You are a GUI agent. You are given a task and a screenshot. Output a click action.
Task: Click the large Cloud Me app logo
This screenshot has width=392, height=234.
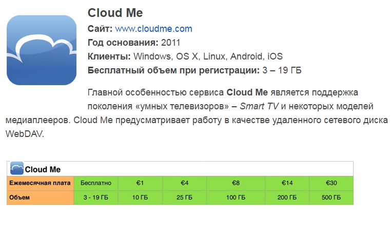point(42,50)
